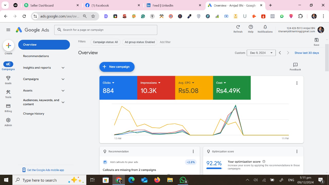The height and width of the screenshot is (185, 329).
Task: Expand the Assets section
Action: (63, 91)
